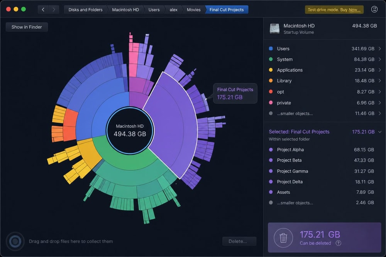Image resolution: width=386 pixels, height=257 pixels.
Task: Click the yellow Applications color dot
Action: tap(271, 70)
